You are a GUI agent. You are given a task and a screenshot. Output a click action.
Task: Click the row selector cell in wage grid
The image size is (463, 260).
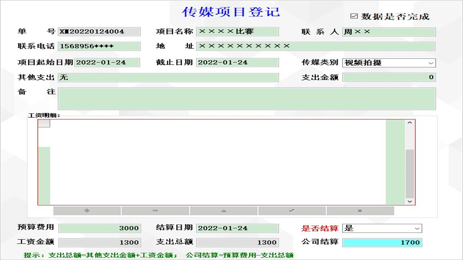[43, 123]
